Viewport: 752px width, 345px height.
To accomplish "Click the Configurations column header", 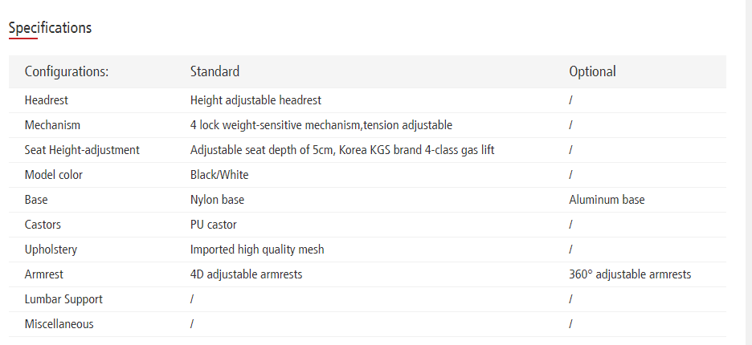I will coord(67,71).
